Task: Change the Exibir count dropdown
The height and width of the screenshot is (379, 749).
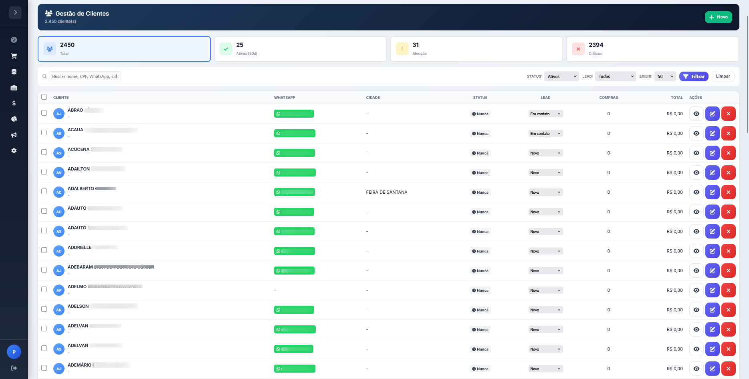Action: [665, 76]
